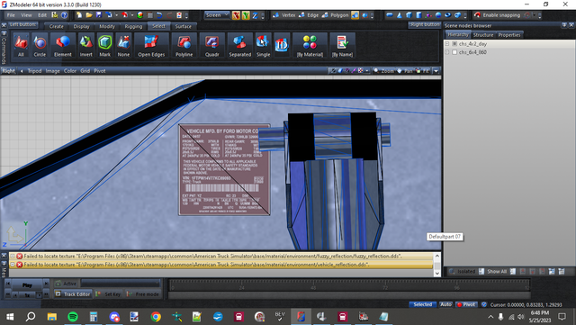Open the Properties tab in scene browser
This screenshot has height=325, width=576.
[509, 35]
